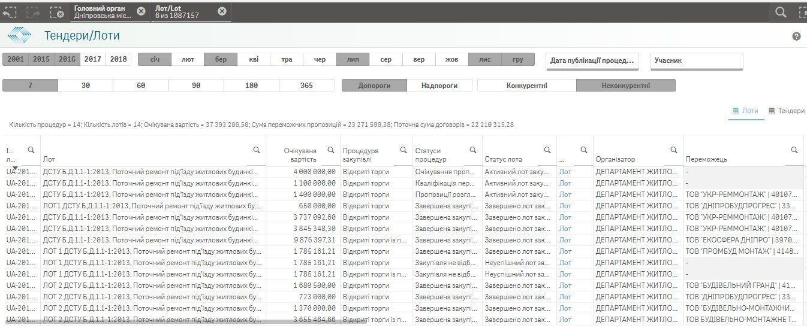Toggle the Надпороги filter option
The height and width of the screenshot is (331, 807).
pyautogui.click(x=439, y=86)
